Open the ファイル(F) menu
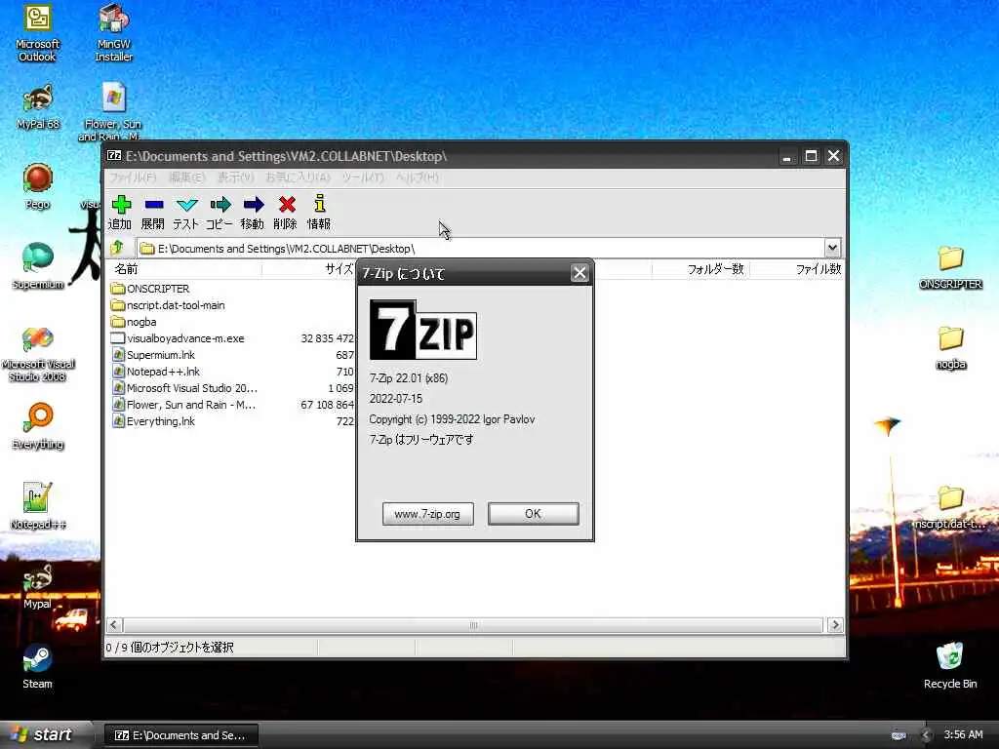This screenshot has width=999, height=749. pos(133,177)
